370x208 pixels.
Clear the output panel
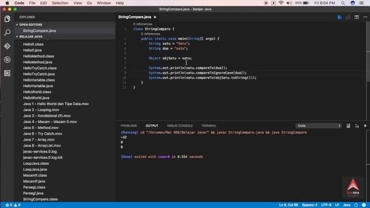tap(348, 126)
